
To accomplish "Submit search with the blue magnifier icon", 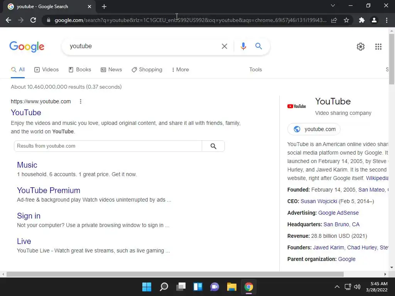I will pyautogui.click(x=258, y=46).
